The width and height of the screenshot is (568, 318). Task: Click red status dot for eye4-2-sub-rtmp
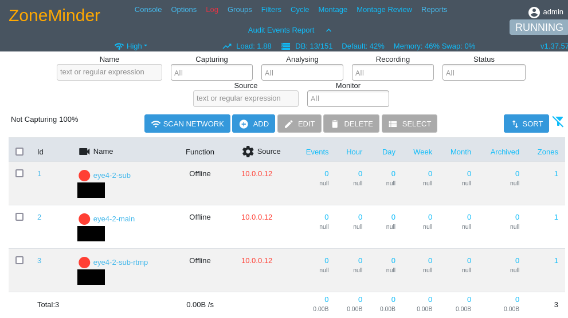click(x=84, y=263)
